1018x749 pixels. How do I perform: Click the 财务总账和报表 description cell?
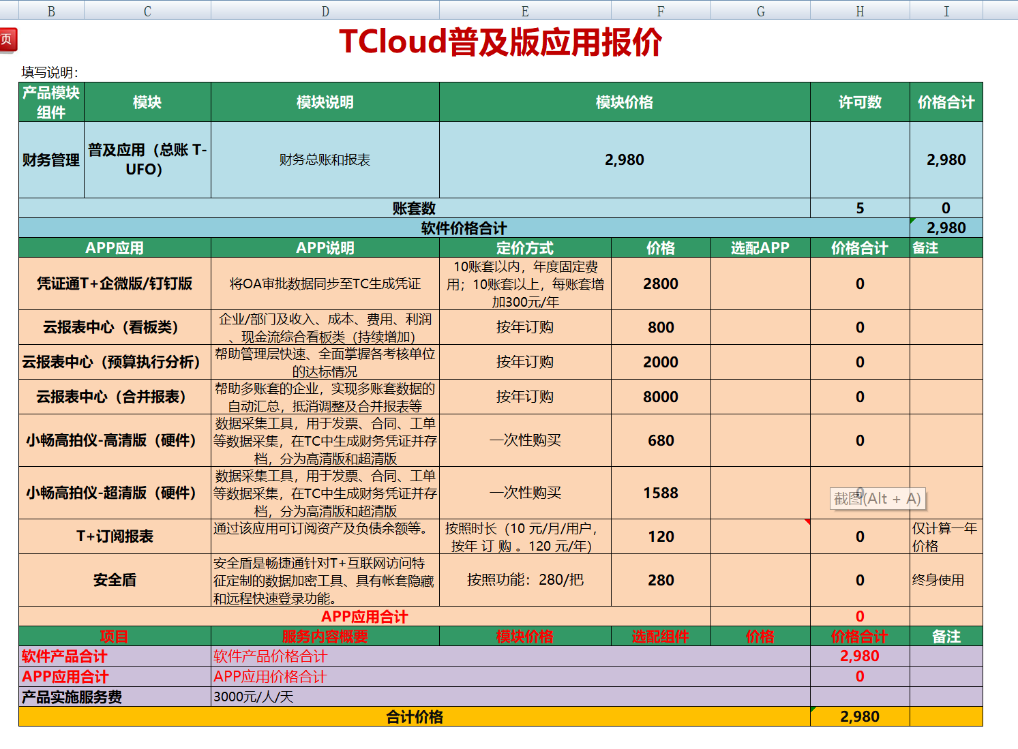(325, 160)
